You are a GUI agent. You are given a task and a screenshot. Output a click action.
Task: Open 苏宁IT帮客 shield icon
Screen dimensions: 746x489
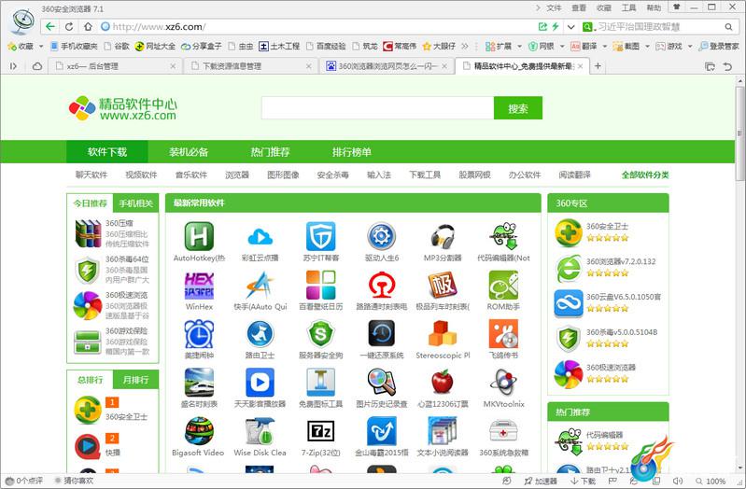(x=320, y=236)
